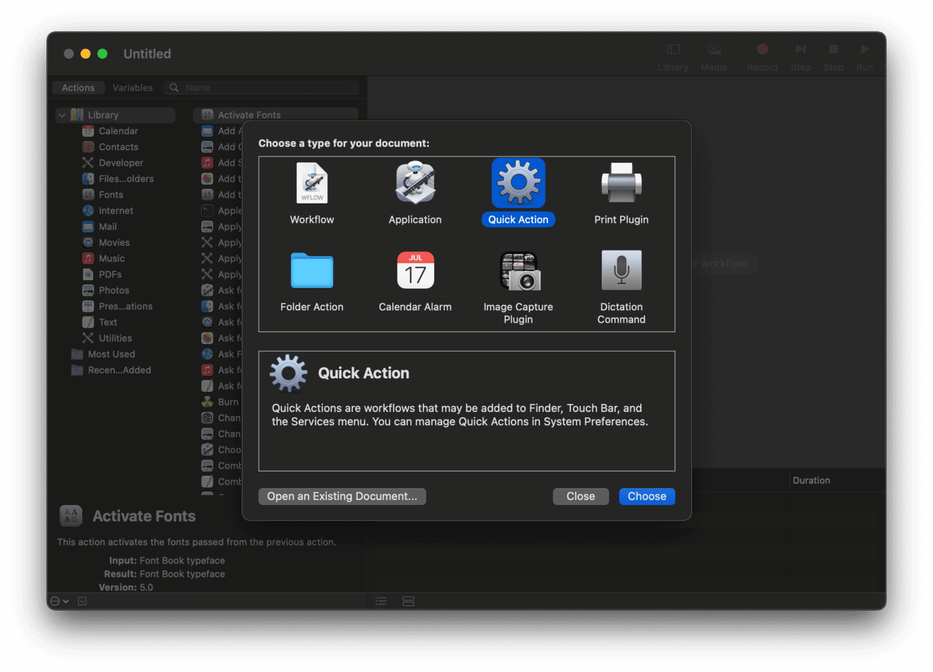
Task: Select the Application document type icon
Action: pyautogui.click(x=415, y=183)
